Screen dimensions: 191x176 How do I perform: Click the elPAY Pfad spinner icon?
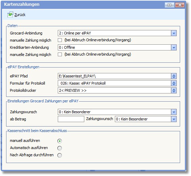tap(174, 76)
